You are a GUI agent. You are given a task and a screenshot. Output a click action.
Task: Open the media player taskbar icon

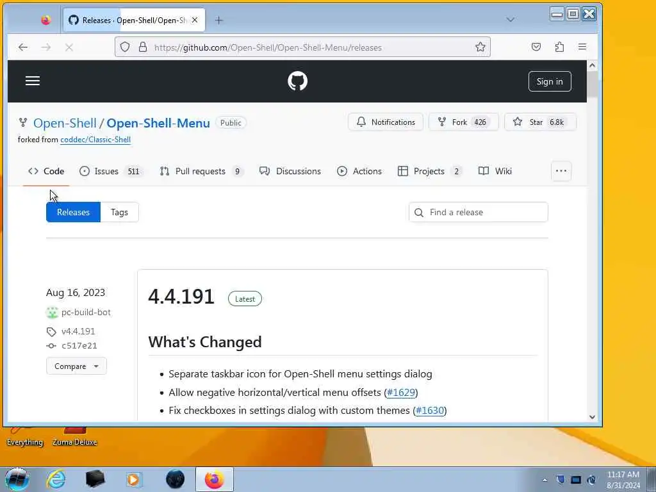click(x=134, y=479)
